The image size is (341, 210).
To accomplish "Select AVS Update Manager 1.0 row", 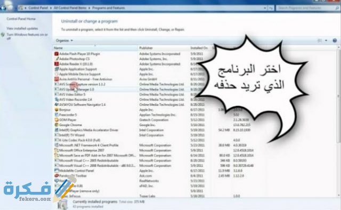I will [x=131, y=90].
